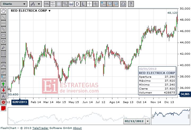Select the hand pan tool

(3, 11)
